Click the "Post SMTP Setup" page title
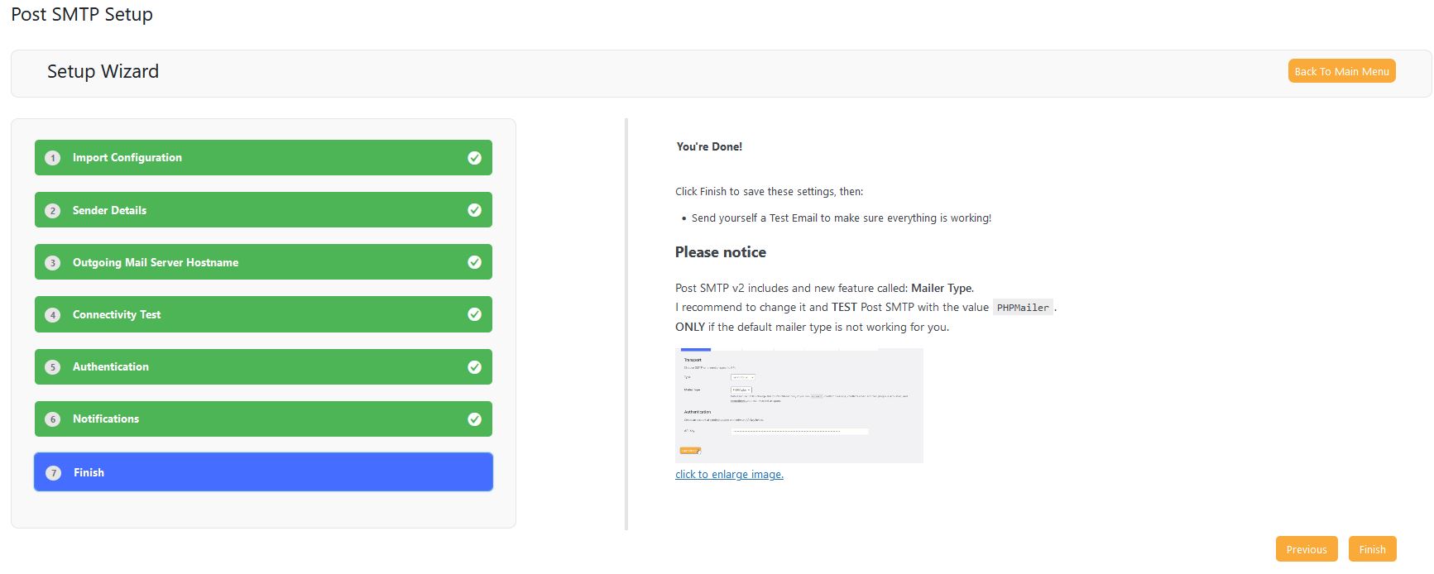The image size is (1434, 574). [x=82, y=15]
